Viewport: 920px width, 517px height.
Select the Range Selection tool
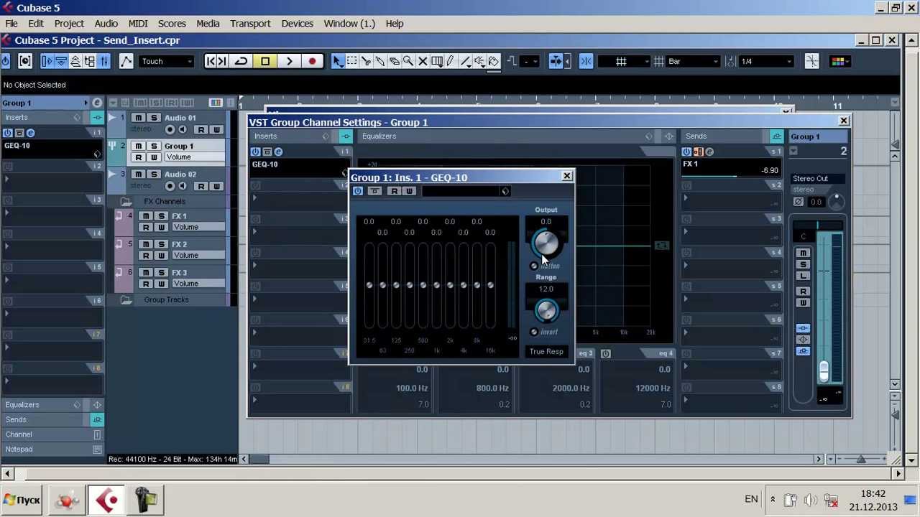(x=351, y=62)
